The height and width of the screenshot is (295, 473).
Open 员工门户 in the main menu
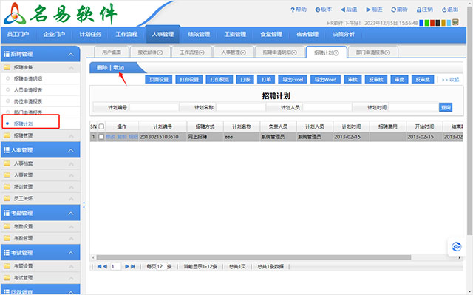tap(18, 35)
